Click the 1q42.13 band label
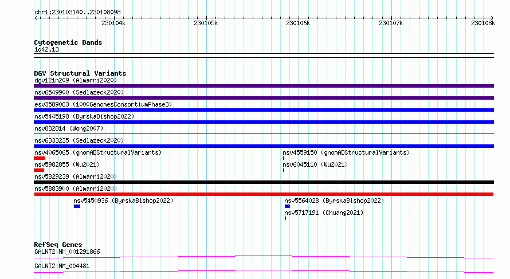The image size is (510, 279). [x=46, y=49]
